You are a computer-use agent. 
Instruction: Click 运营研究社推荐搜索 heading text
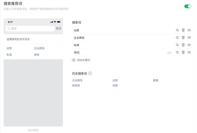click(x=18, y=39)
